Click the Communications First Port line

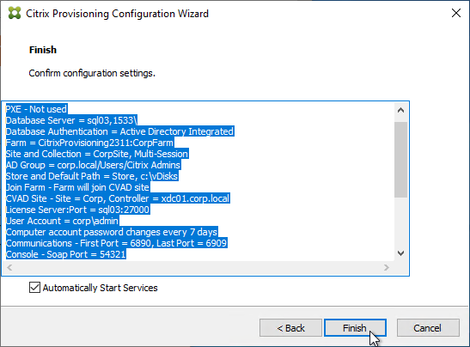(x=117, y=243)
